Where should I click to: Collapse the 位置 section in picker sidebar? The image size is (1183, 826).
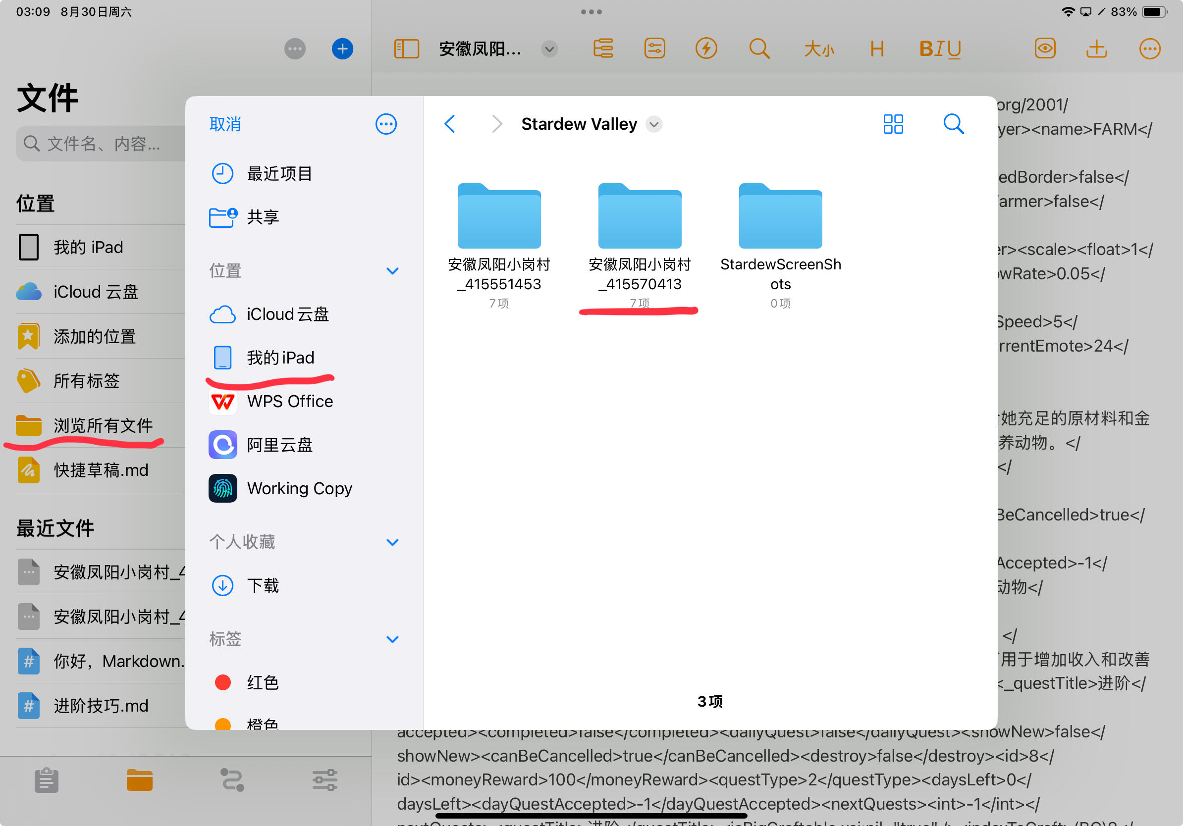[x=393, y=271]
